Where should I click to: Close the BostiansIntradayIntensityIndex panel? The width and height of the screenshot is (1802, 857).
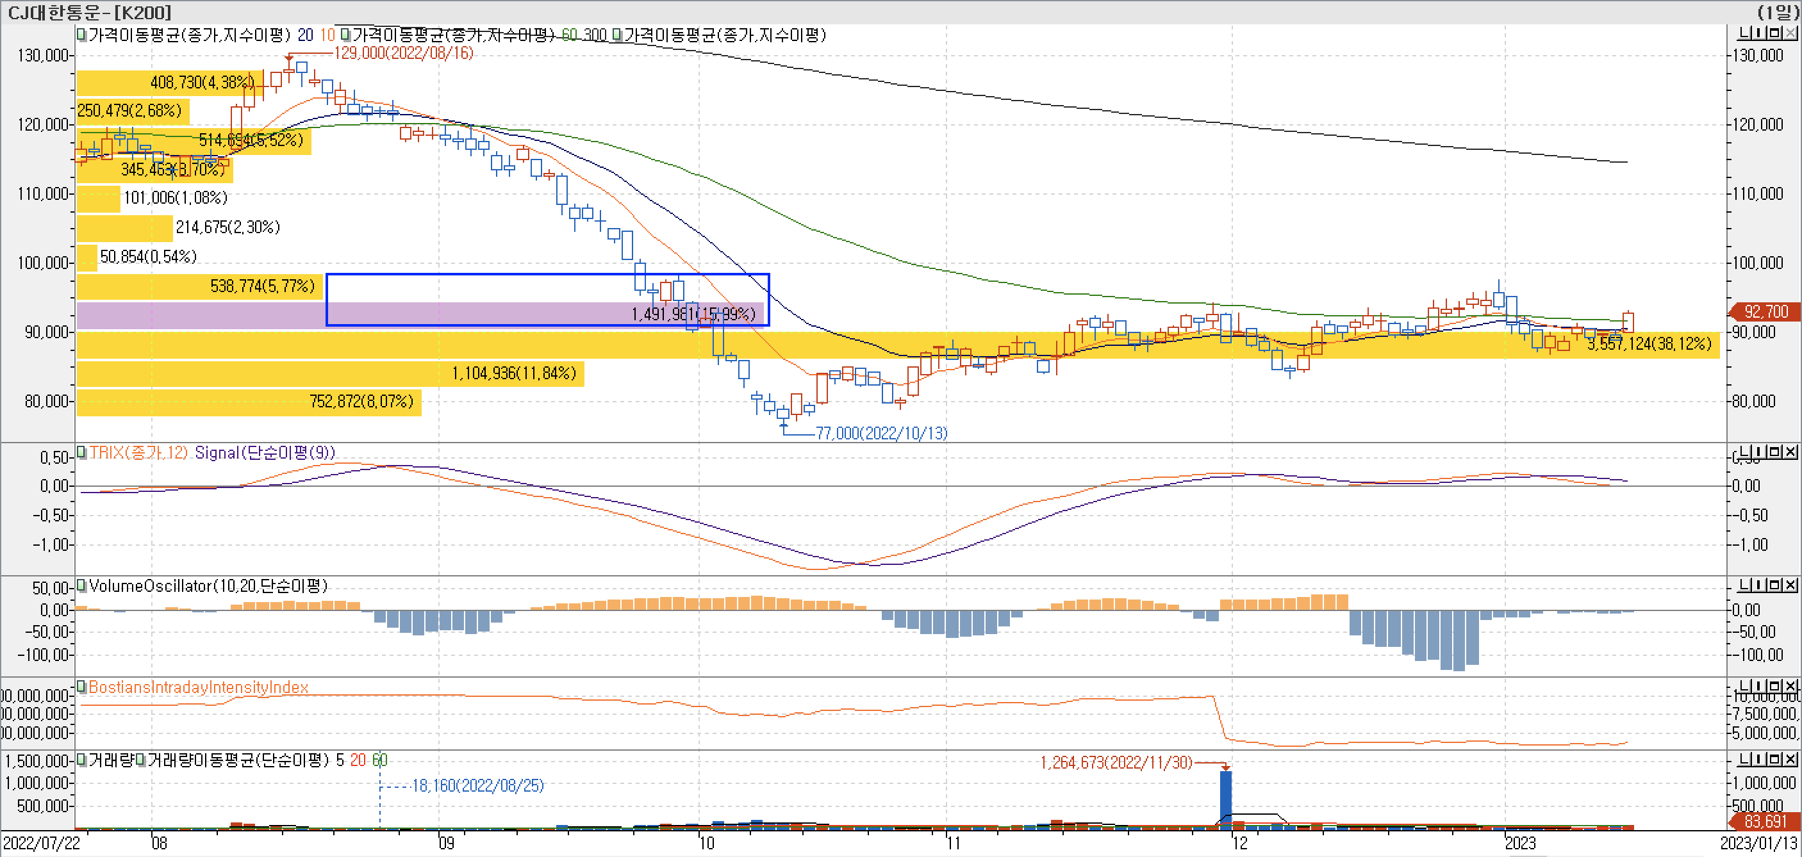coord(1790,686)
